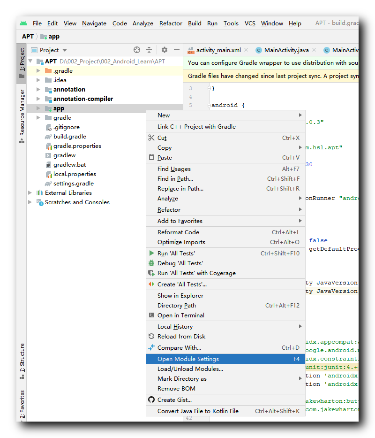This screenshot has height=438, width=375.
Task: Click the green Run 'All Tests' play icon
Action: pyautogui.click(x=151, y=253)
